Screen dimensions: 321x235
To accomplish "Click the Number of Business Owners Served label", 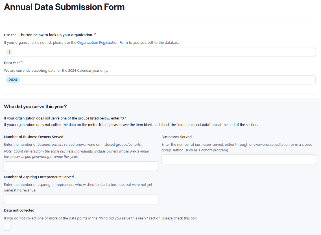I will click(x=34, y=137).
